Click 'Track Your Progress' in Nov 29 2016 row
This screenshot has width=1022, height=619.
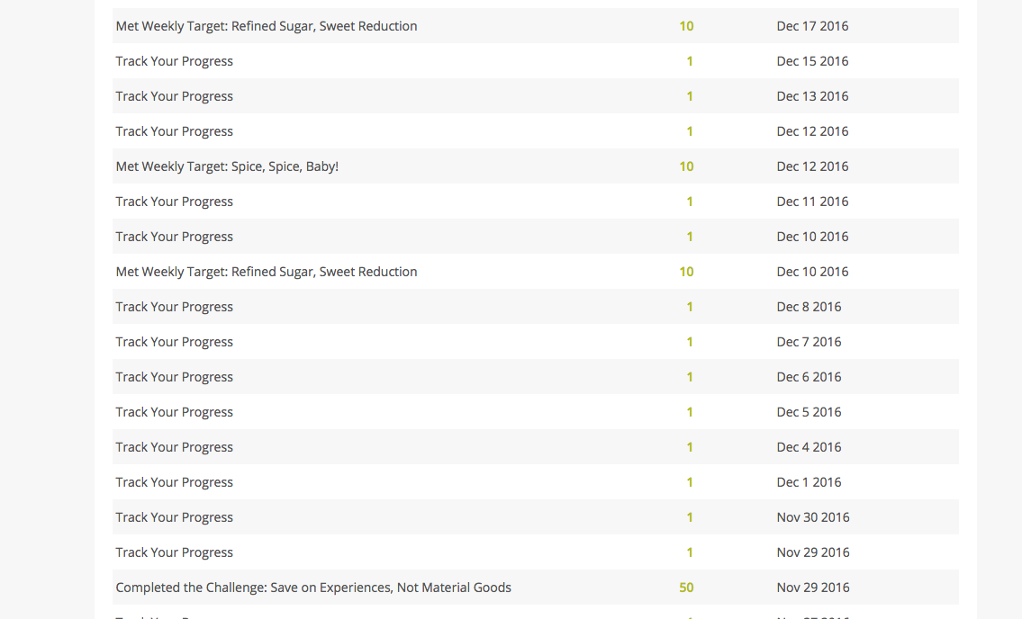174,553
